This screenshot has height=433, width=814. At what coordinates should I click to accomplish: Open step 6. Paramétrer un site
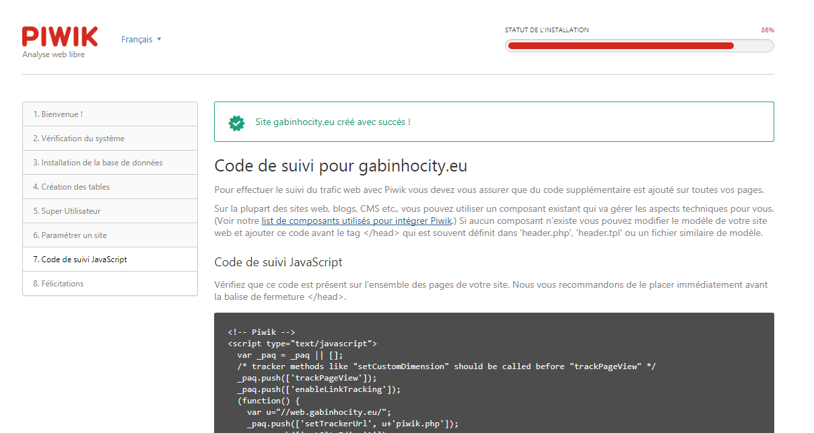[110, 235]
